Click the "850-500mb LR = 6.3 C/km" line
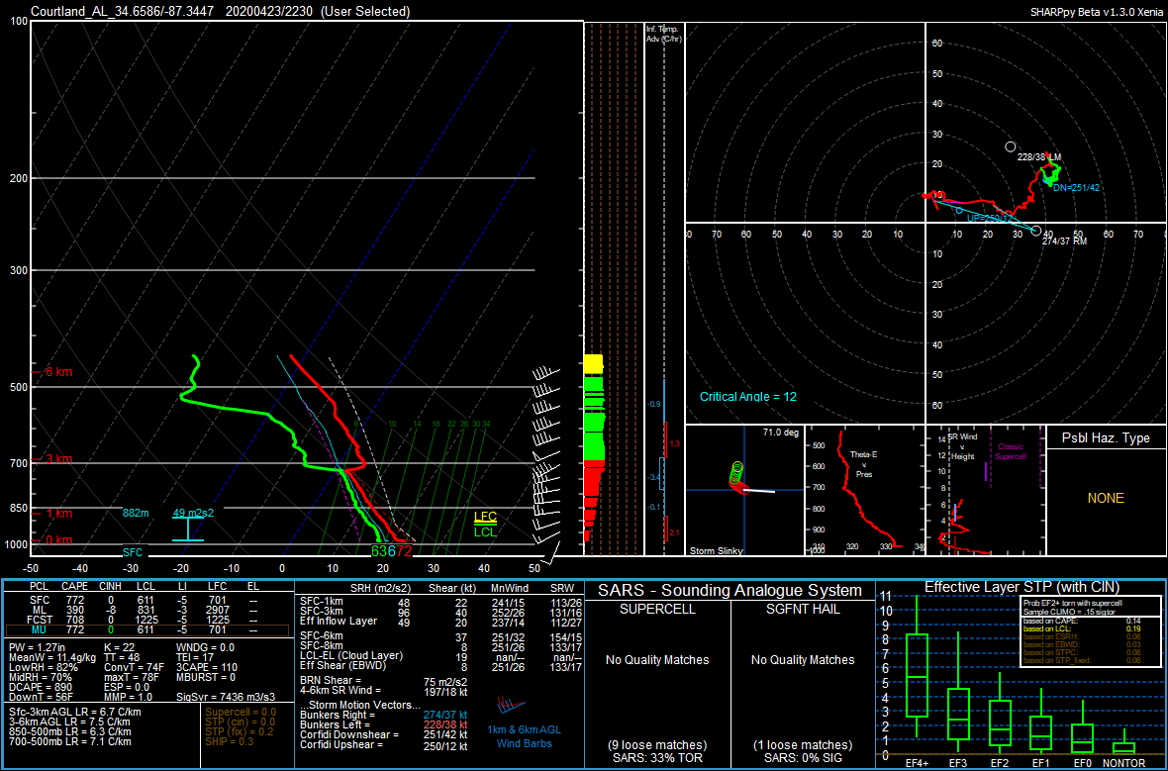Screen dimensions: 1168x771 click(70, 731)
